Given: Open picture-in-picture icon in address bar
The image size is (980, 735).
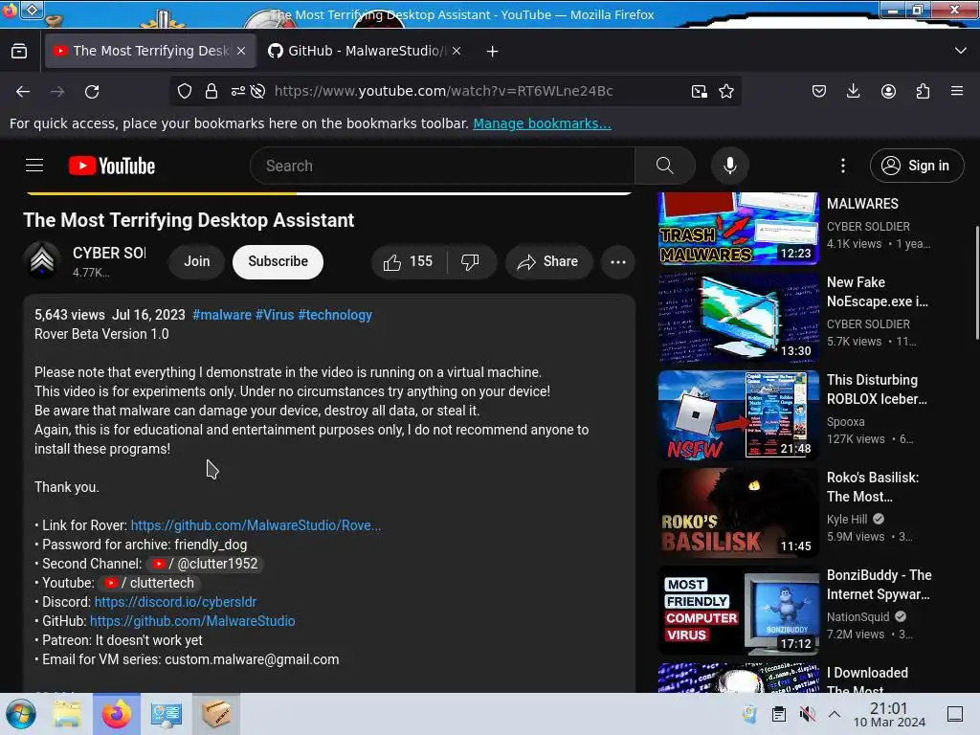Looking at the screenshot, I should tap(700, 91).
